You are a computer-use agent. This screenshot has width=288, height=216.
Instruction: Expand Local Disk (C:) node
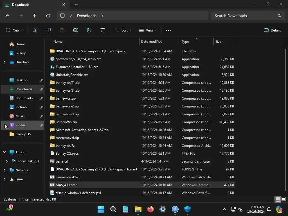click(x=7, y=161)
